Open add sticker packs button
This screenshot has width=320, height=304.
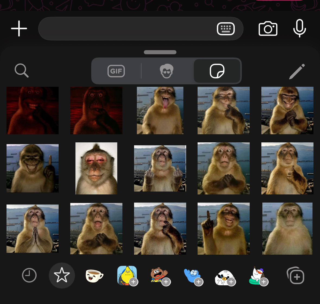[x=296, y=276]
